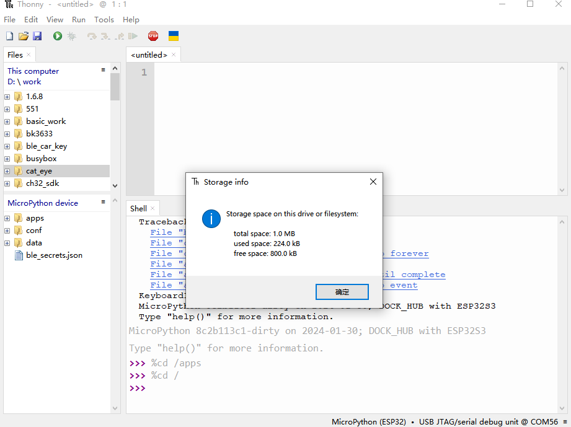
Task: Click the Ukraine flag toolbar icon
Action: (x=174, y=37)
